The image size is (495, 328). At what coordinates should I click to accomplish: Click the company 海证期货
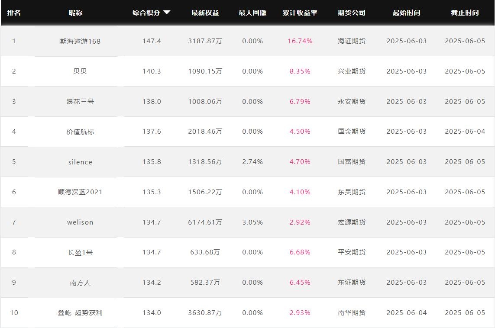point(352,41)
